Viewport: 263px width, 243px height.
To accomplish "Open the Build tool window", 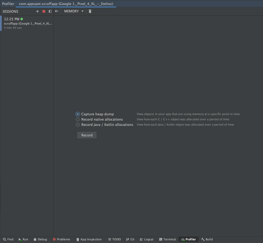I will 207,239.
